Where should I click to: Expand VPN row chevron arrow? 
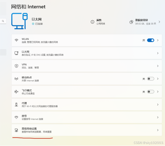click(x=158, y=66)
